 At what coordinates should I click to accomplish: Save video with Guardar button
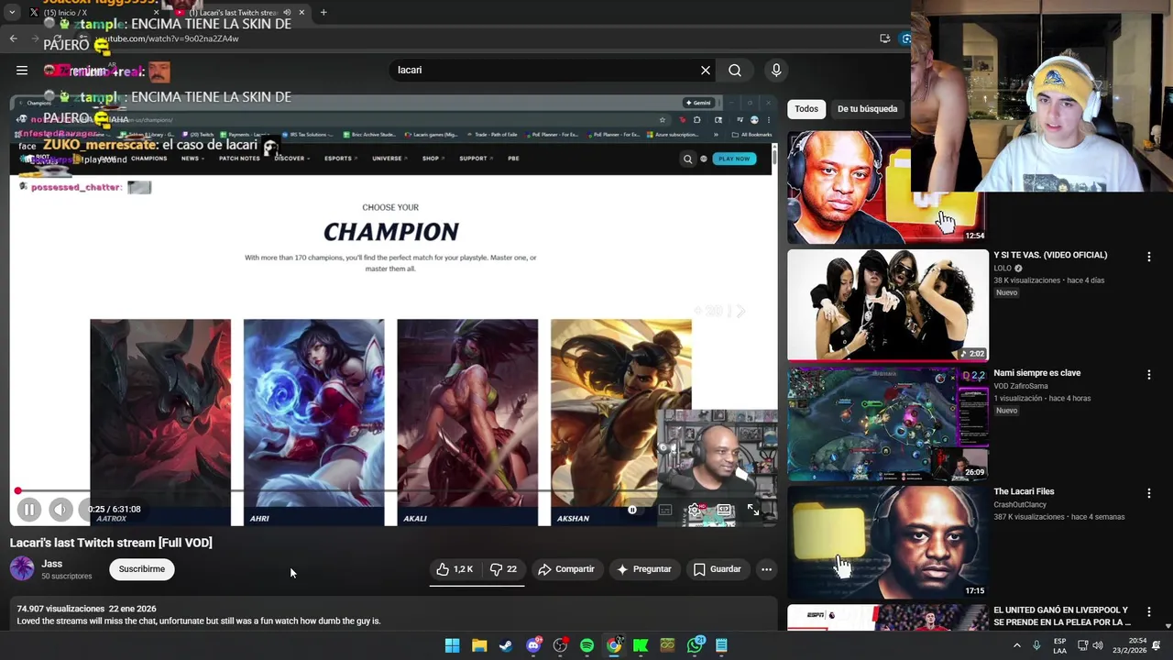[x=718, y=569]
